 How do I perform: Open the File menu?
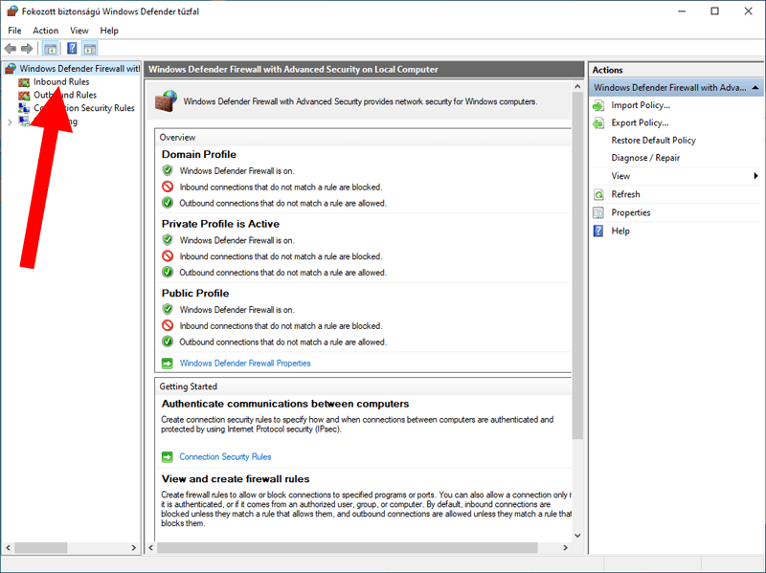pos(14,31)
